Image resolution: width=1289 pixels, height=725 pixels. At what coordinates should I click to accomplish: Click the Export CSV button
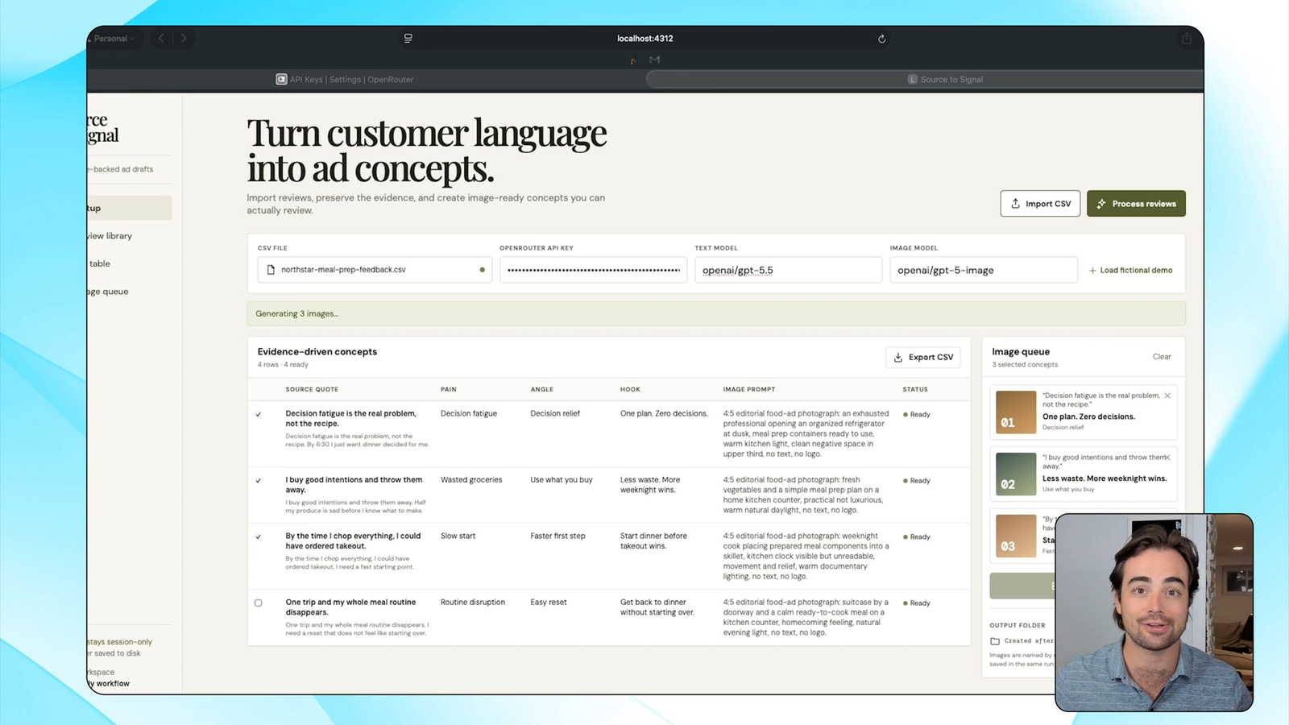pyautogui.click(x=922, y=357)
